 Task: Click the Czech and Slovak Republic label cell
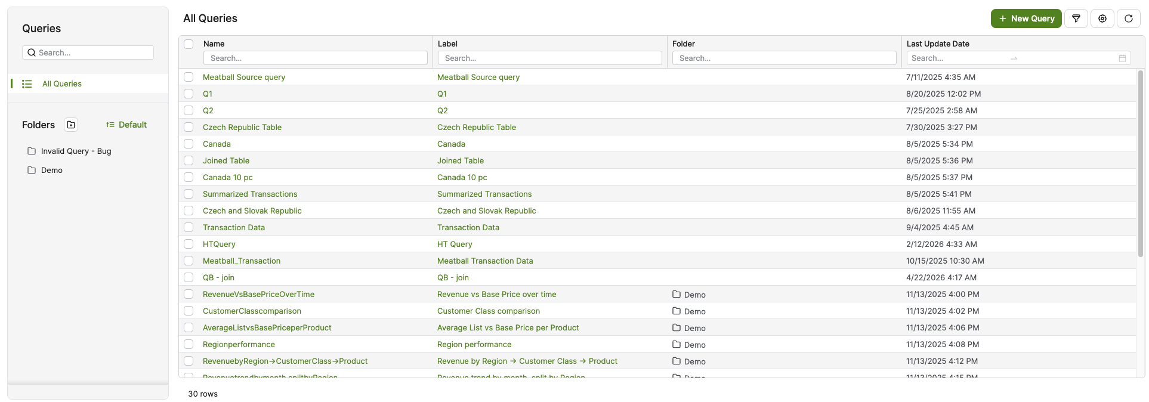(487, 211)
